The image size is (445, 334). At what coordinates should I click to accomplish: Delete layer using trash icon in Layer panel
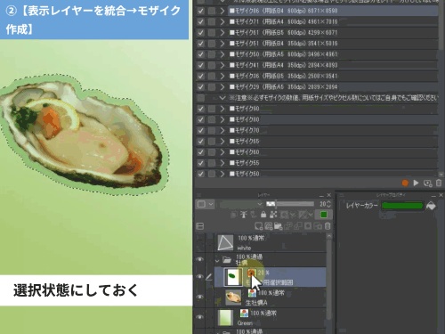click(328, 226)
